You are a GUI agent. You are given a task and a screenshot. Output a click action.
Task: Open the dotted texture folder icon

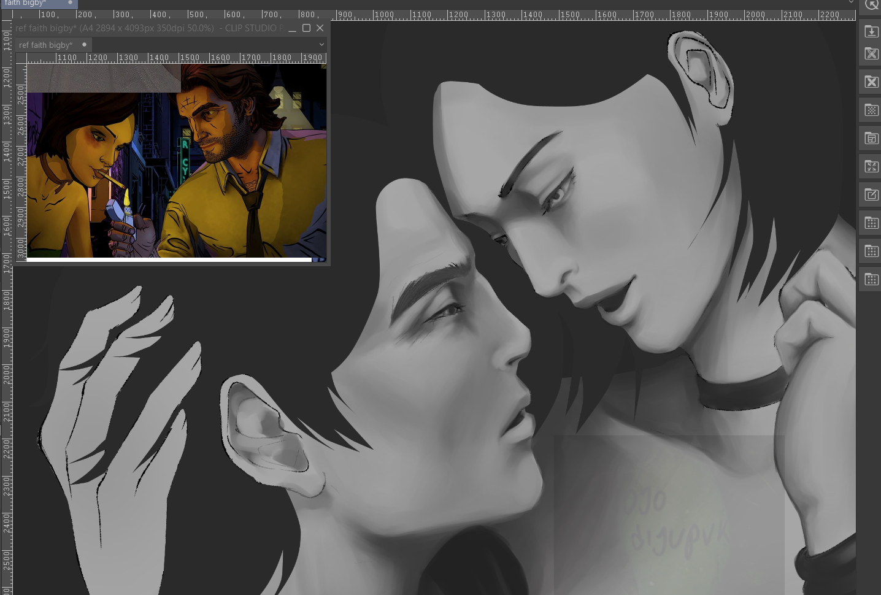[871, 110]
